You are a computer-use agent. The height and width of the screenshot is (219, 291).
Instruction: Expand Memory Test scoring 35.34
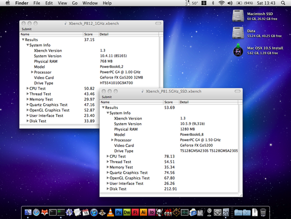[108, 167]
